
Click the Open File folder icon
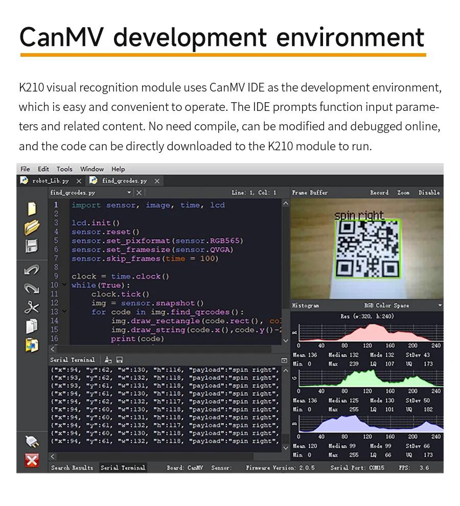click(x=32, y=227)
